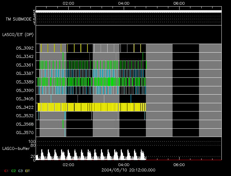Viewport: 231px width, 176px height.
Task: Click the 02:00 tick label on top axis
Action: pyautogui.click(x=68, y=3)
